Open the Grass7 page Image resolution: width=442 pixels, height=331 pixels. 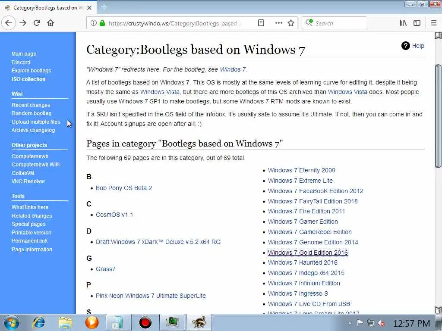pos(106,269)
